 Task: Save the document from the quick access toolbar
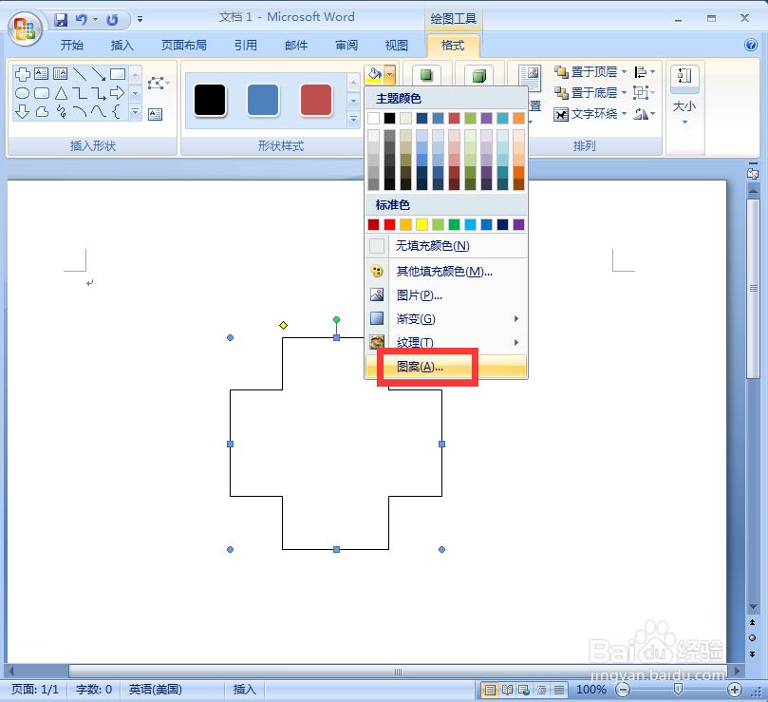tap(61, 20)
